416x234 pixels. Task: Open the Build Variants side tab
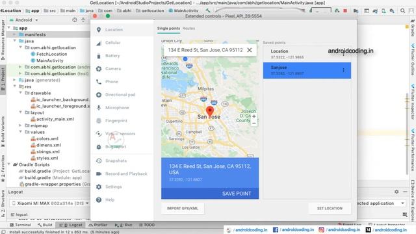(x=3, y=131)
